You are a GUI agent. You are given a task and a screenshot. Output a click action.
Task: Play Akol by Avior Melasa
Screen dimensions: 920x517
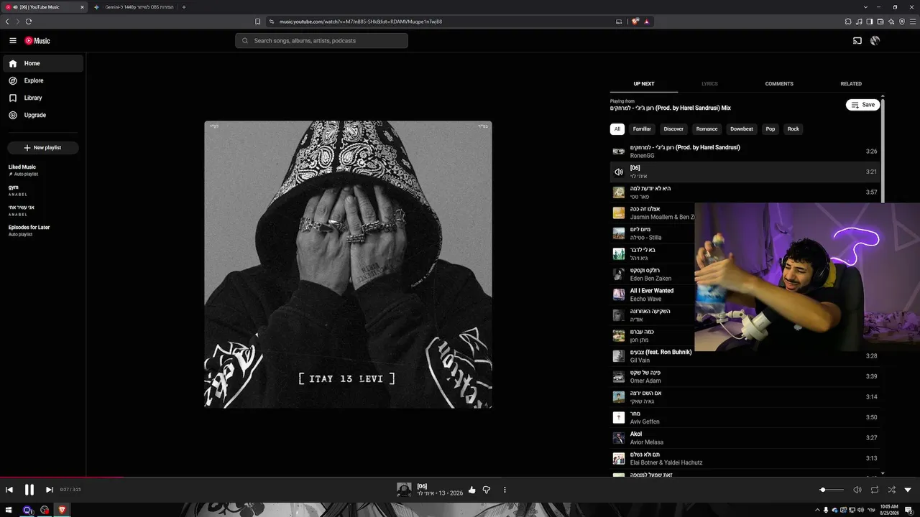(x=745, y=438)
